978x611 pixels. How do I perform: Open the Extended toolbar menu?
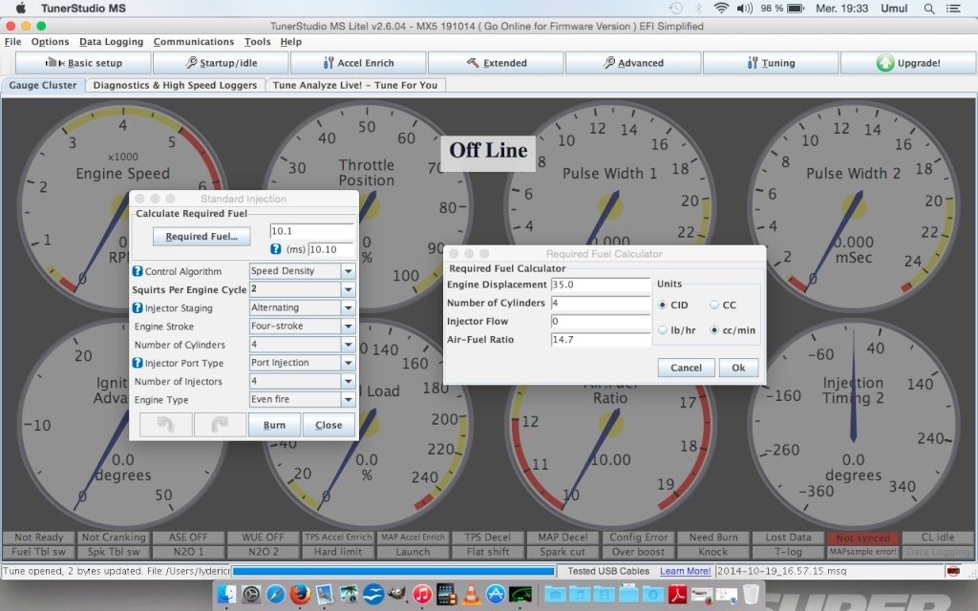[x=496, y=63]
